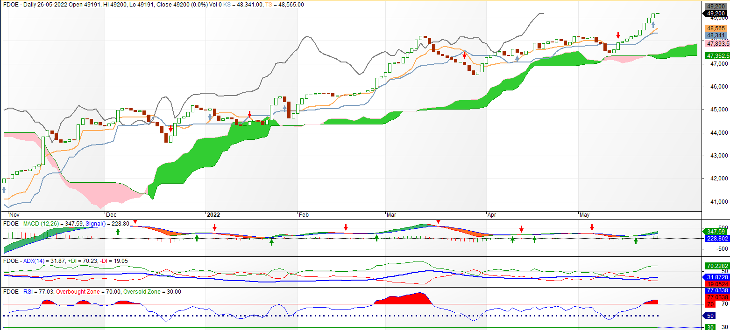The width and height of the screenshot is (730, 330).
Task: Click the red triangle marker at MACD December peak
Action: point(135,222)
